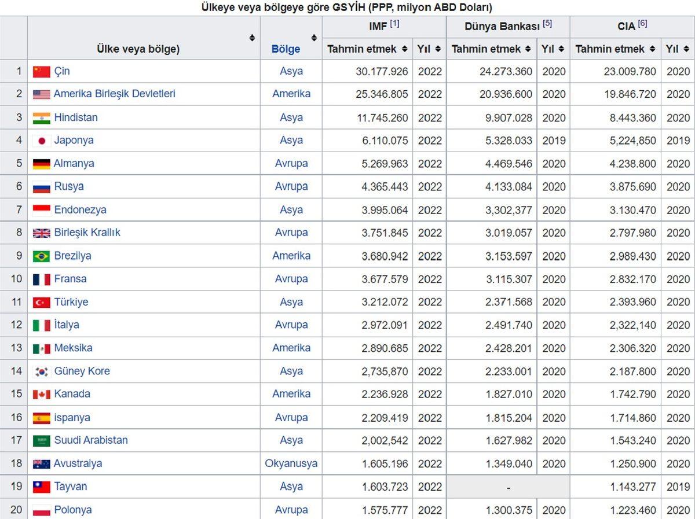Click the Brazil flag beside Brezilya
The height and width of the screenshot is (519, 695).
coord(41,256)
